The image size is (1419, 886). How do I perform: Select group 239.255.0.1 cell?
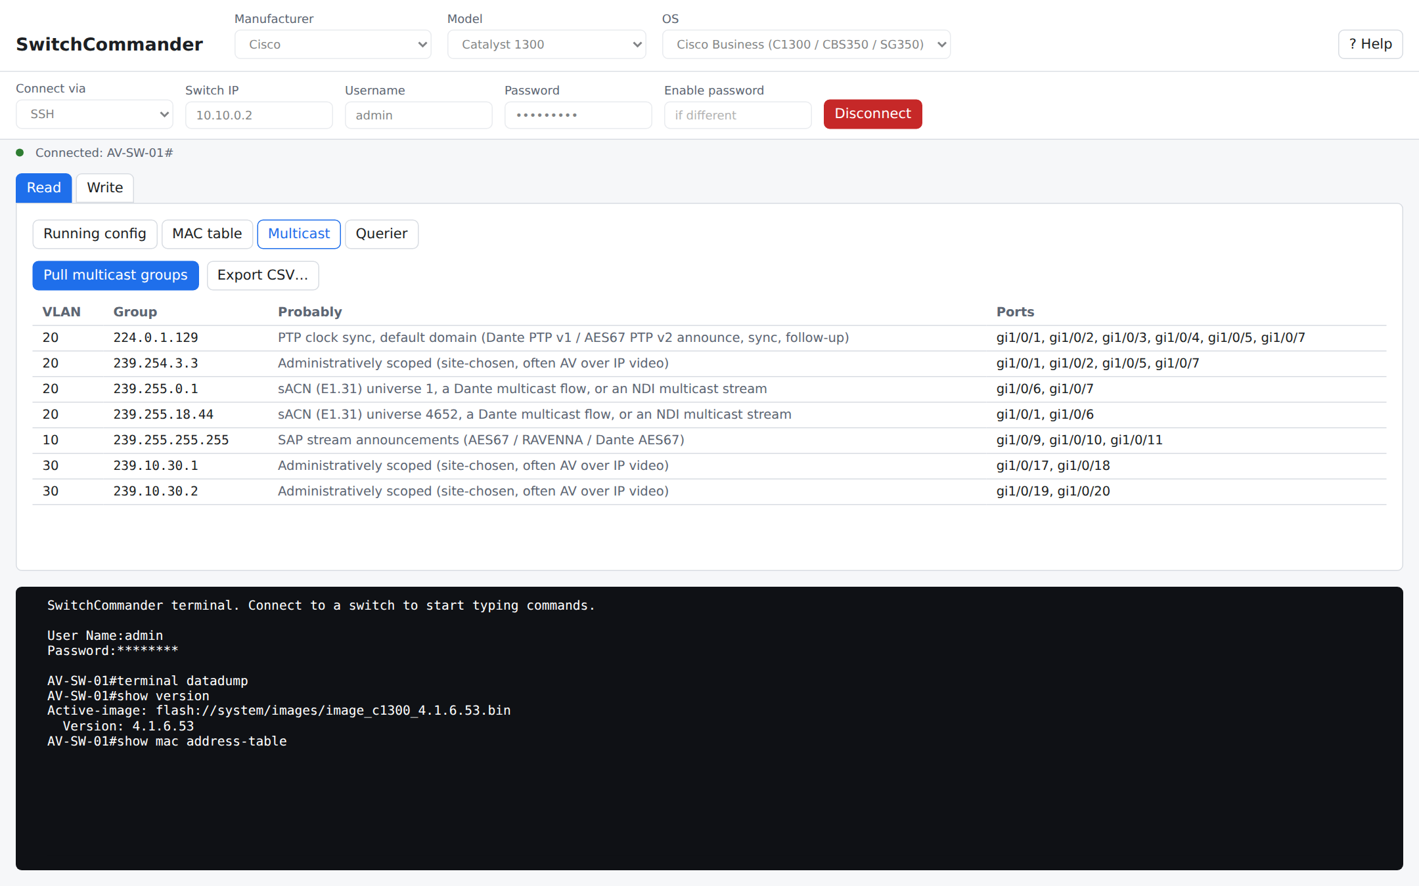[156, 389]
